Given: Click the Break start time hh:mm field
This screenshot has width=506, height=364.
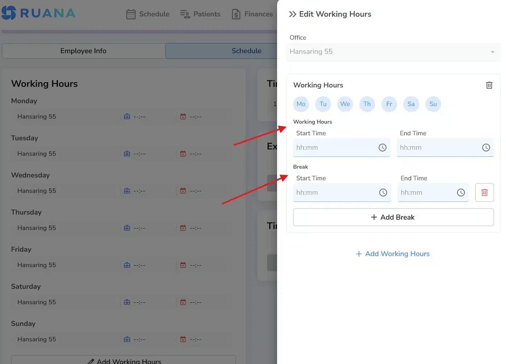Looking at the screenshot, I should (334, 192).
